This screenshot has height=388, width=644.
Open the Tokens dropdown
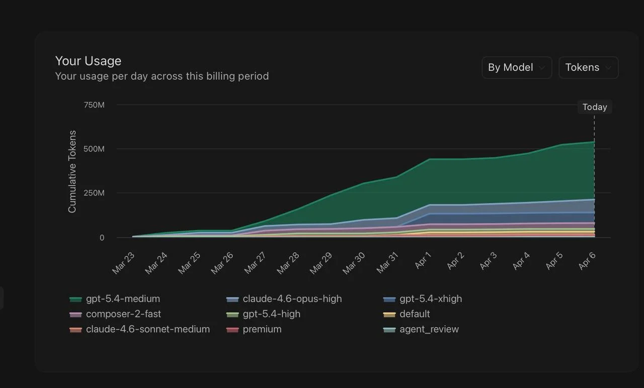click(588, 67)
